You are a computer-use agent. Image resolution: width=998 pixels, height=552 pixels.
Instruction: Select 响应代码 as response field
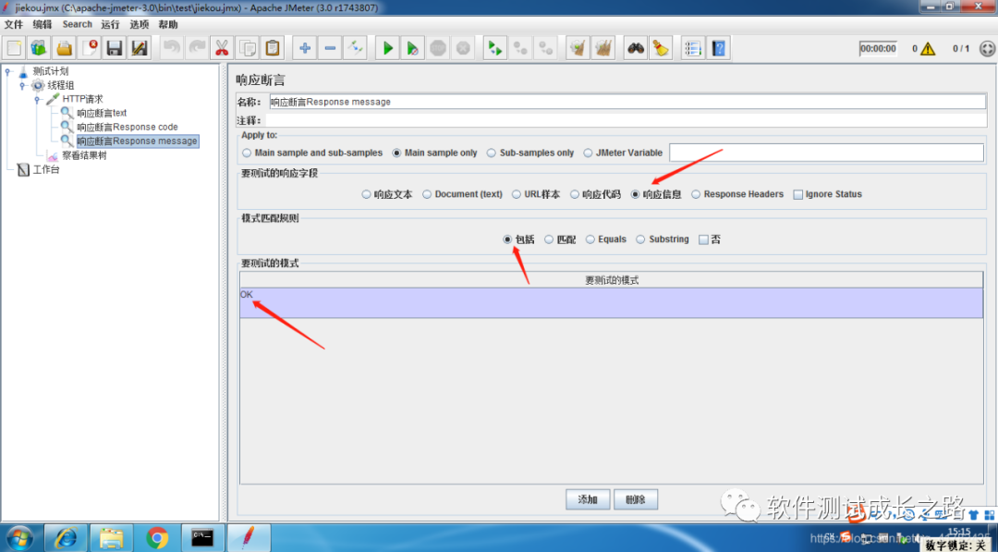(x=595, y=194)
